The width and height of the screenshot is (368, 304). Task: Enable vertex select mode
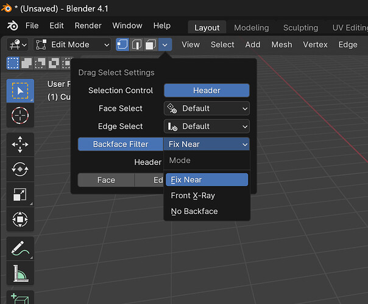coord(122,44)
